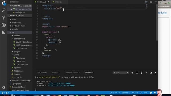This screenshot has height=96, width=171.
Task: Click the products link in browser window
Action: click(162, 13)
